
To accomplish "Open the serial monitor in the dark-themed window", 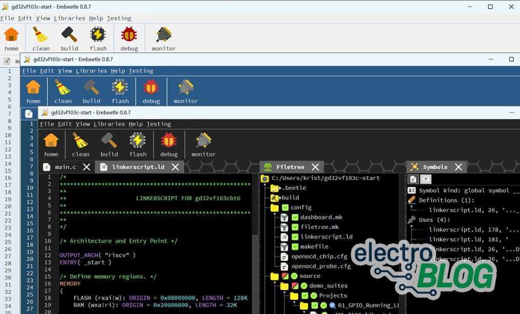I will tap(203, 141).
